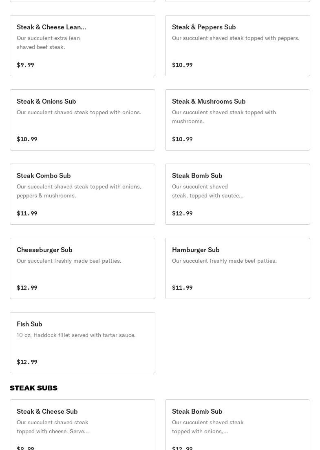Screen dimensions: 320x450
Task: Click the $11.99 price on Hamburger Sub
Action: coord(182,288)
